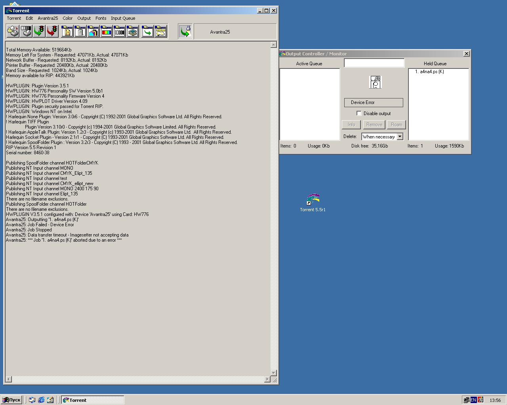This screenshot has height=405, width=507.
Task: Select job '1. a4na4.ps (K)' in Held Queue
Action: point(429,72)
